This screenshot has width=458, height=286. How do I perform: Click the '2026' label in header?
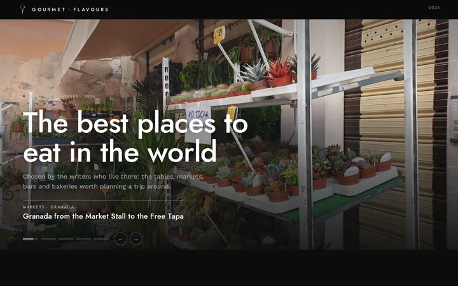click(434, 8)
